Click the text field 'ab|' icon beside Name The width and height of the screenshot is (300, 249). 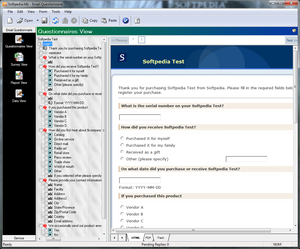[x=50, y=185]
